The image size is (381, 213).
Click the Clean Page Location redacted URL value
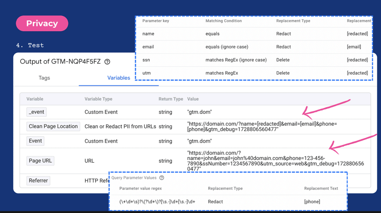262,127
